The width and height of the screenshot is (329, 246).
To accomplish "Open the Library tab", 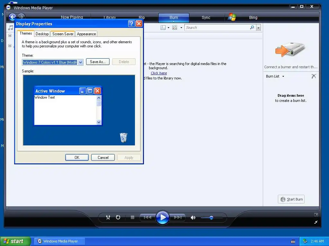I will (110, 18).
